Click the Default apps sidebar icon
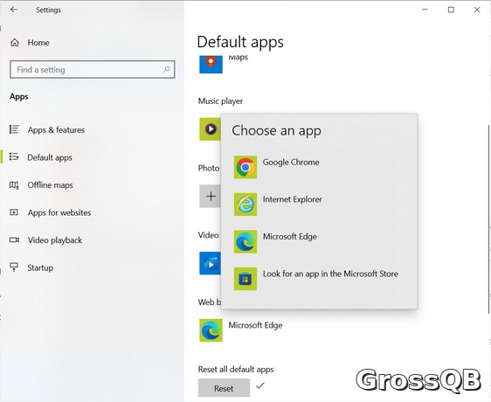Image resolution: width=491 pixels, height=402 pixels. tap(14, 156)
